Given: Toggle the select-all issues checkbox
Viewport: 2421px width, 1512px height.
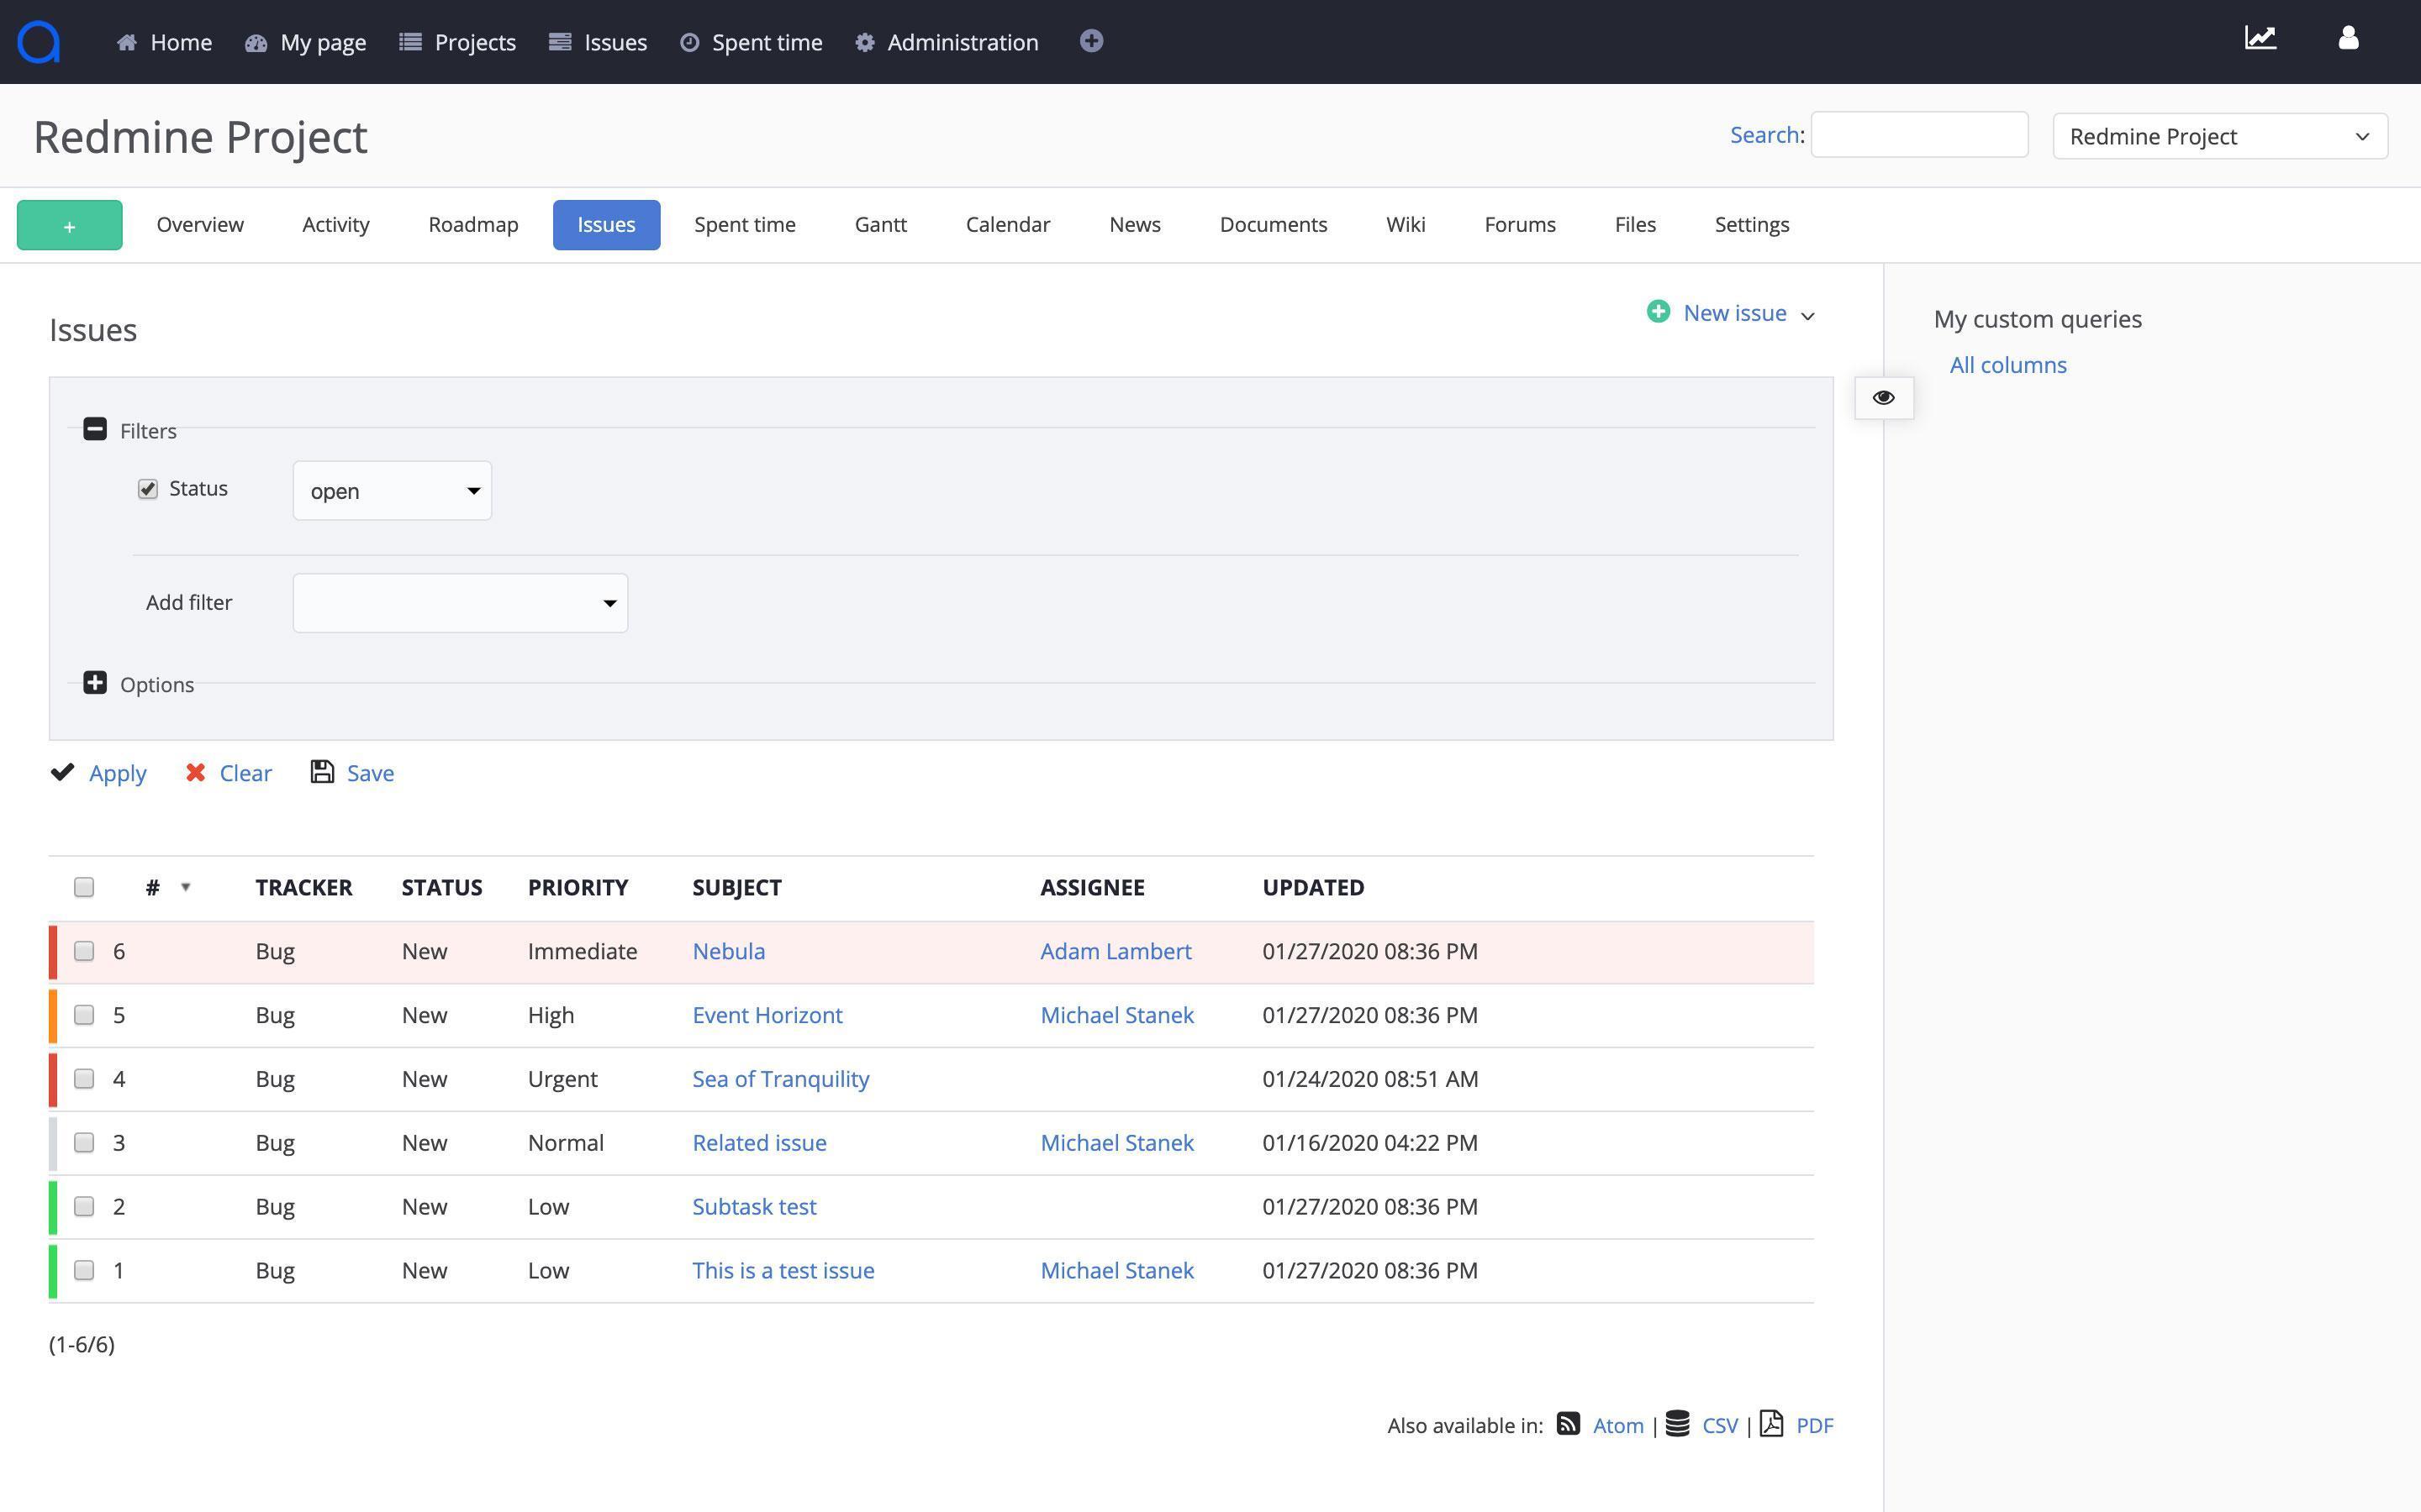Looking at the screenshot, I should click(x=84, y=887).
